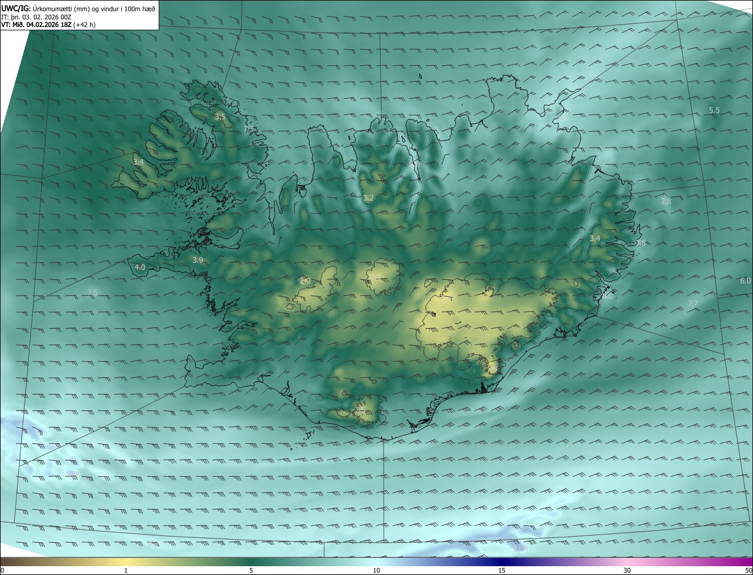The width and height of the screenshot is (753, 575).
Task: Click the '3.2' value label in north Iceland
Action: coord(368,198)
